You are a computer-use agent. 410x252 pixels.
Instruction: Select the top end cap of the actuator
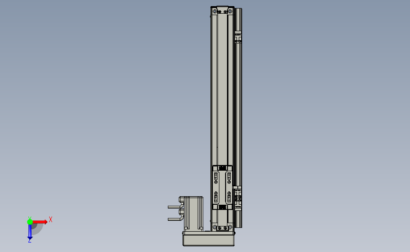[x=222, y=10]
